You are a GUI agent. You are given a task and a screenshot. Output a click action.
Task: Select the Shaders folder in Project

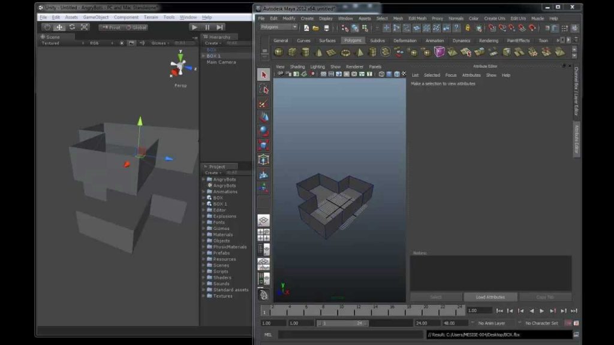coord(222,277)
